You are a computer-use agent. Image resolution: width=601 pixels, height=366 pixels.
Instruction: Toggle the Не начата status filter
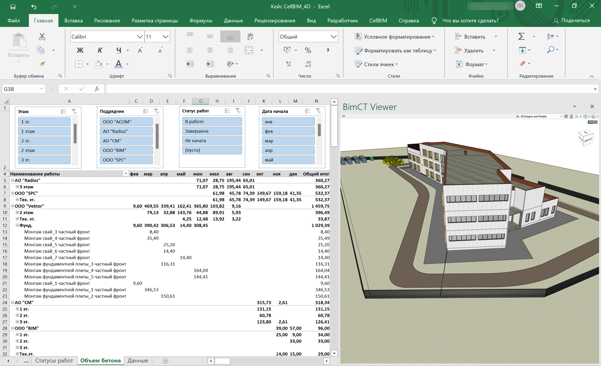(x=212, y=140)
